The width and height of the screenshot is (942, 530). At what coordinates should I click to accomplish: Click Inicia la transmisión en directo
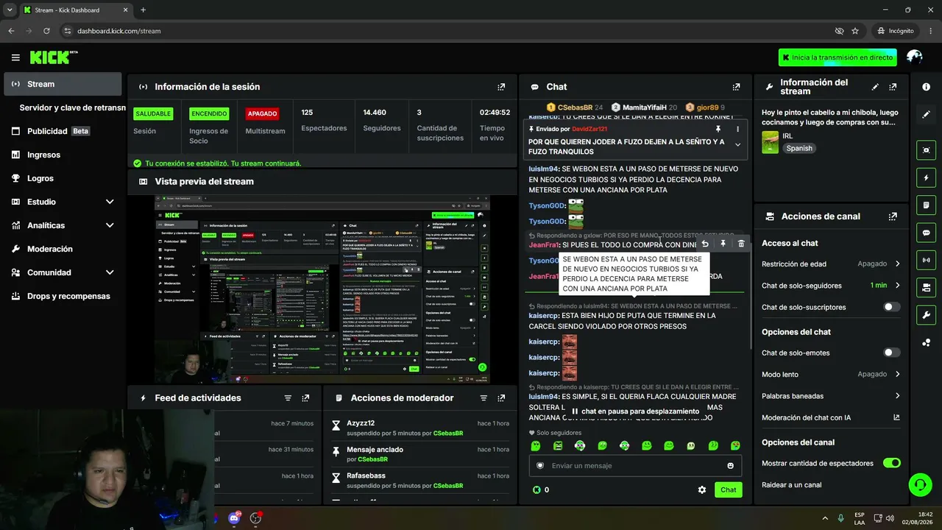(x=837, y=57)
